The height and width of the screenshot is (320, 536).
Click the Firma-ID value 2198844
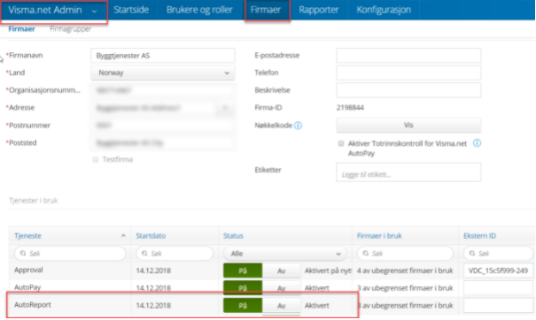pyautogui.click(x=350, y=108)
